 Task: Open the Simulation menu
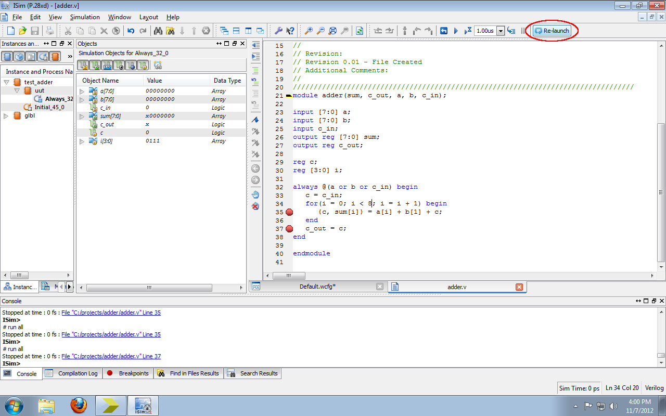click(85, 17)
